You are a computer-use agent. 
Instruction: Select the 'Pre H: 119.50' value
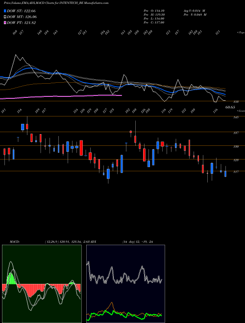(154, 15)
